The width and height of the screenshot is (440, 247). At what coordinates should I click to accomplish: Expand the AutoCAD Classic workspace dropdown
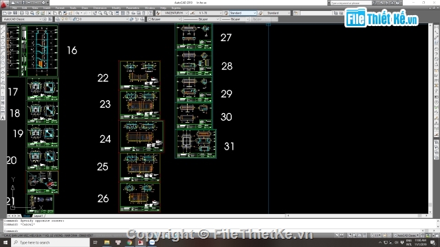point(22,19)
